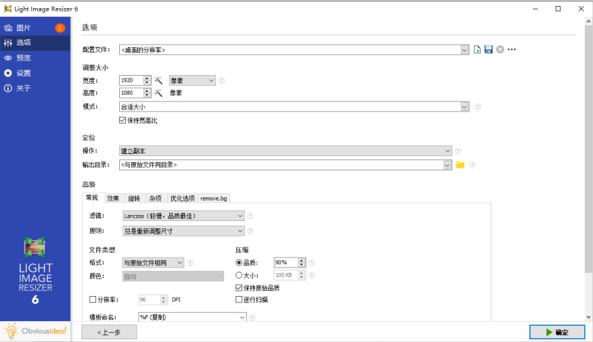Increase width with the up spinner
Image resolution: width=593 pixels, height=342 pixels.
(147, 78)
